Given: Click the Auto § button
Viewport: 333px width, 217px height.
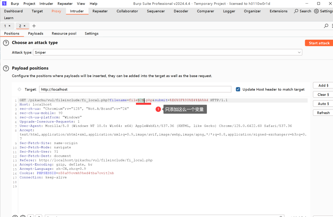Looking at the screenshot, I should pyautogui.click(x=323, y=103).
